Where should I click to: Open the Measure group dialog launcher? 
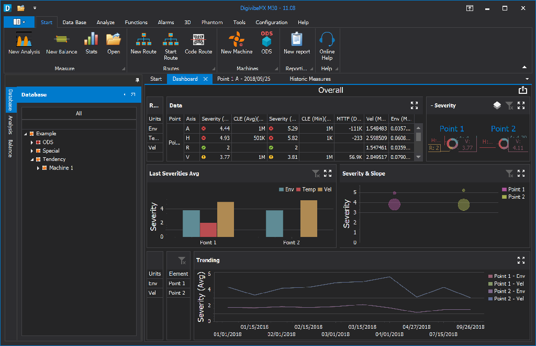(x=124, y=69)
